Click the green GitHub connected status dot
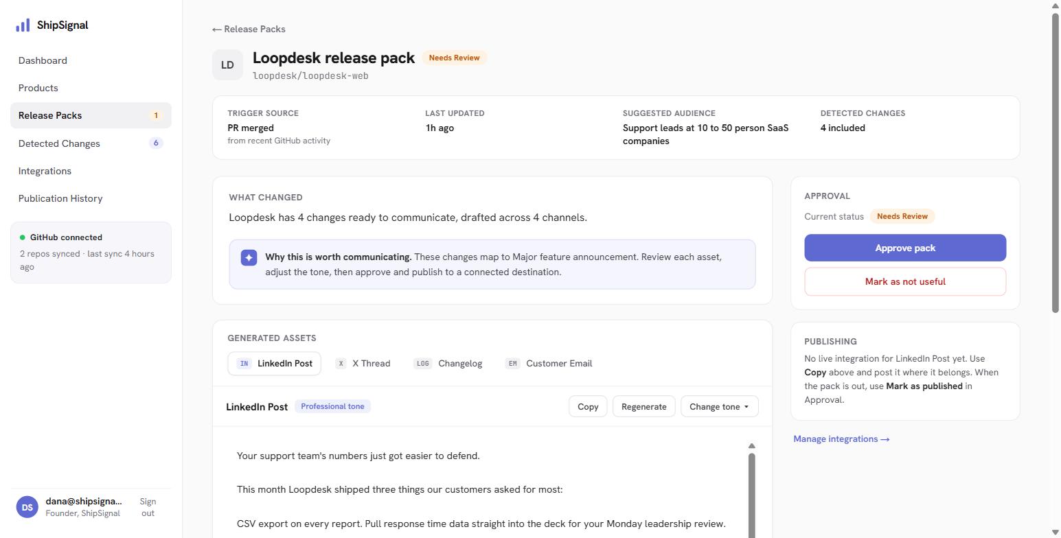The width and height of the screenshot is (1061, 538). click(23, 237)
